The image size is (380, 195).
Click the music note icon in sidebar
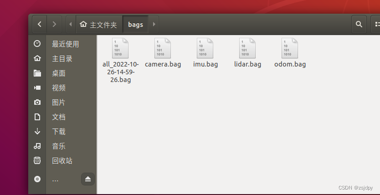pyautogui.click(x=37, y=146)
